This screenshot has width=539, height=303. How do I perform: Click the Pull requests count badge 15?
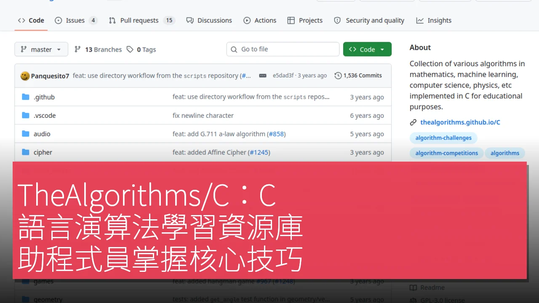coord(169,20)
